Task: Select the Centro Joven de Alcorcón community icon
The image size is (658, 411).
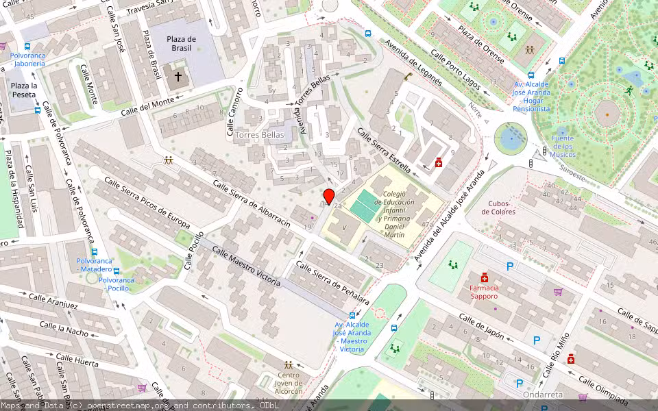Action: pos(289,365)
